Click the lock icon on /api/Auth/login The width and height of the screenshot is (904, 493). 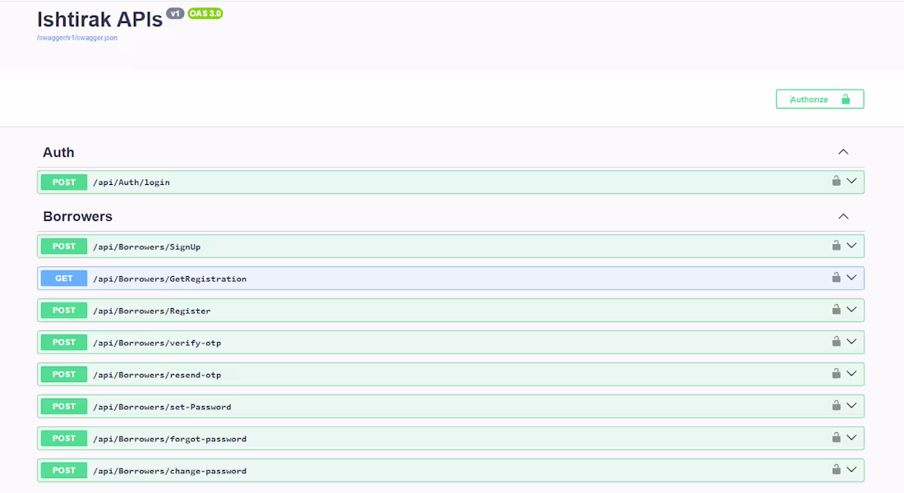coord(836,181)
